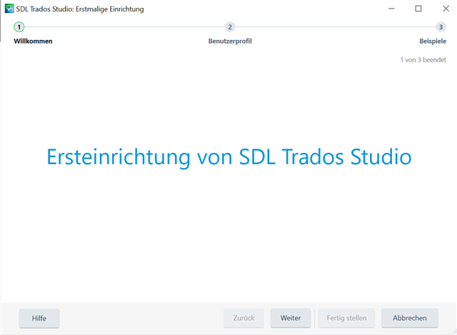Click the '1 von 3 beendet' status text

tap(423, 60)
